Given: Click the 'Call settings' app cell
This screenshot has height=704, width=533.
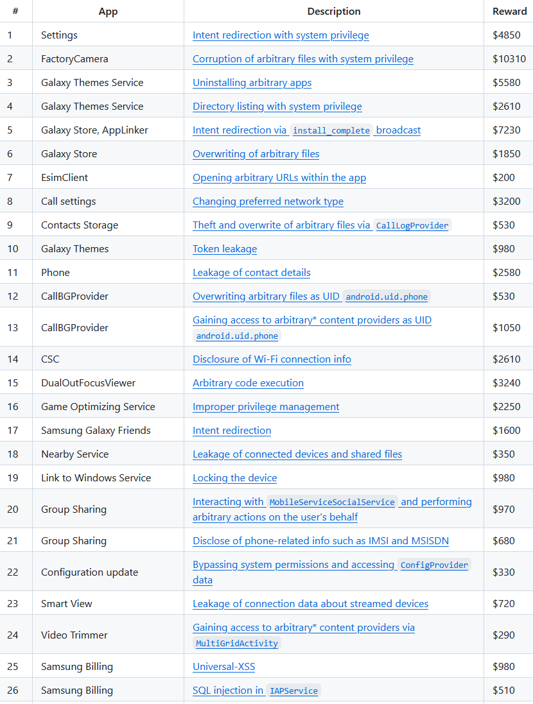Looking at the screenshot, I should point(109,202).
